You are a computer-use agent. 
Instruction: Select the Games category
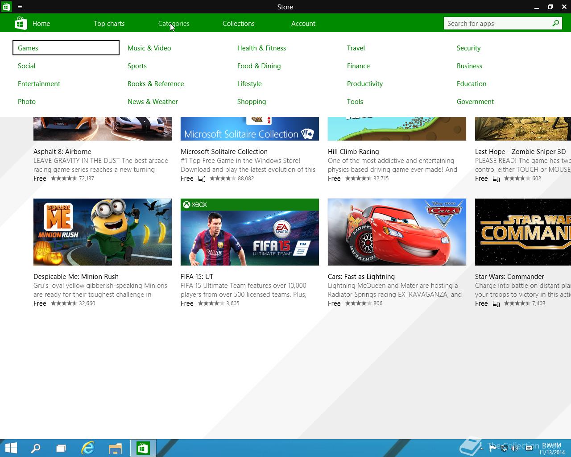[66, 48]
